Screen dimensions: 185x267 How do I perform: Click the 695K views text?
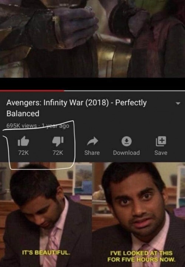(21, 126)
